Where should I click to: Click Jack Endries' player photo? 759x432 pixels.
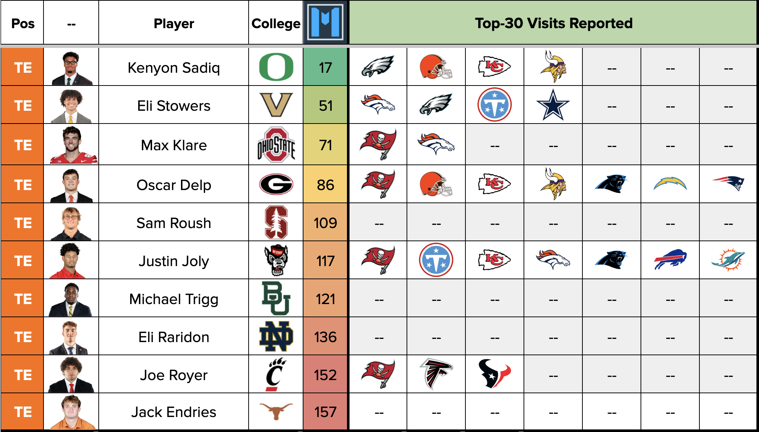click(x=71, y=412)
